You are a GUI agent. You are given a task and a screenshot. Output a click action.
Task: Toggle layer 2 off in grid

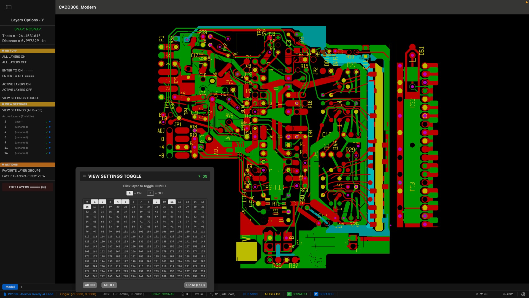[102, 202]
